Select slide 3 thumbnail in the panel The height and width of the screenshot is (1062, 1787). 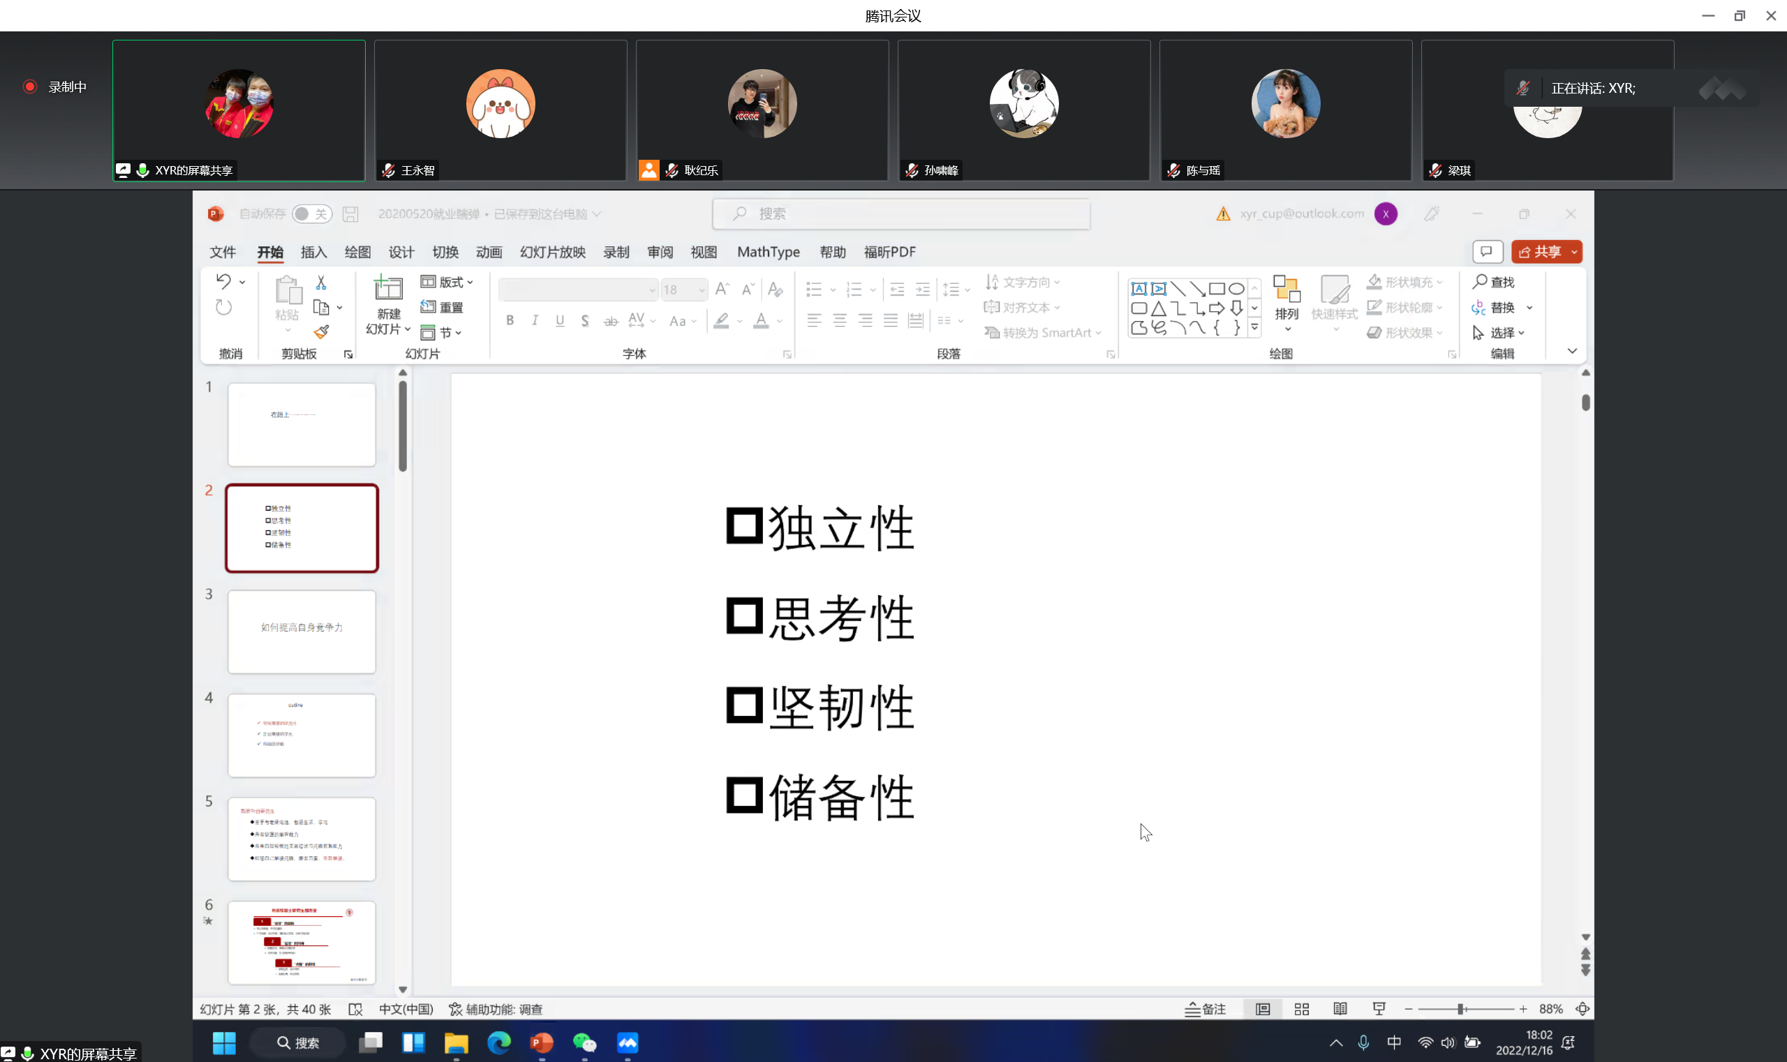coord(302,632)
